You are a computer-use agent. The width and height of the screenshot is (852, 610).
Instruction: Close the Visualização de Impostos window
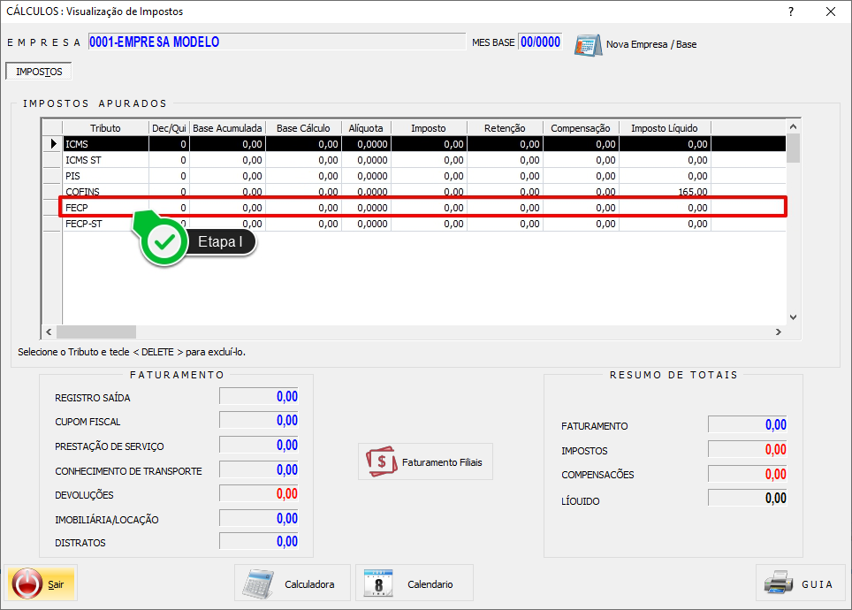click(x=830, y=11)
